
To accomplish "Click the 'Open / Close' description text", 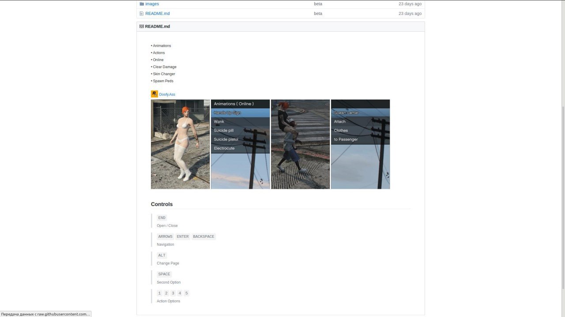I will tap(167, 226).
